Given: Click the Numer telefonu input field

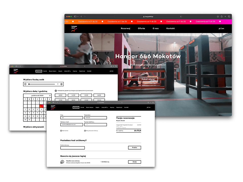Looking at the screenshot, I should pyautogui.click(x=95, y=124).
